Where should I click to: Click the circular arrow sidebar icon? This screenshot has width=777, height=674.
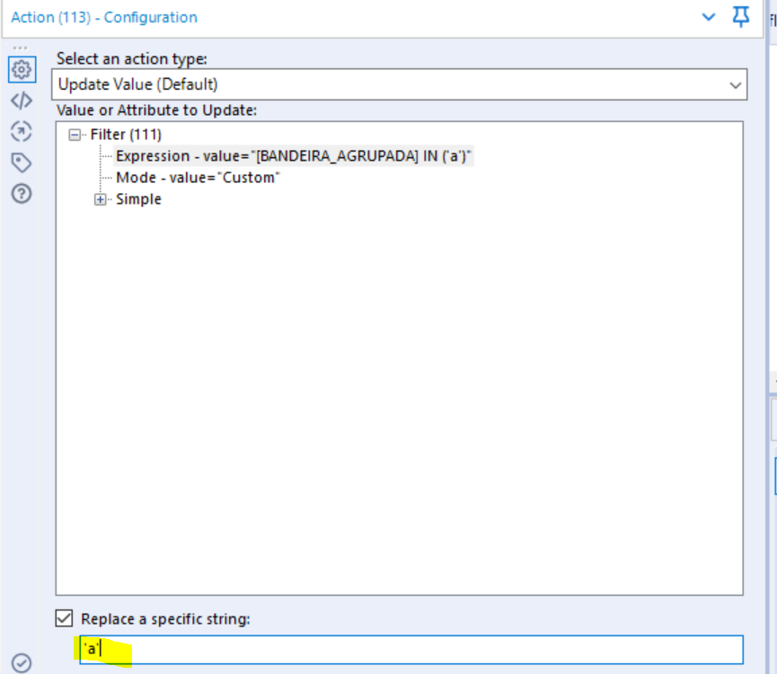(22, 131)
